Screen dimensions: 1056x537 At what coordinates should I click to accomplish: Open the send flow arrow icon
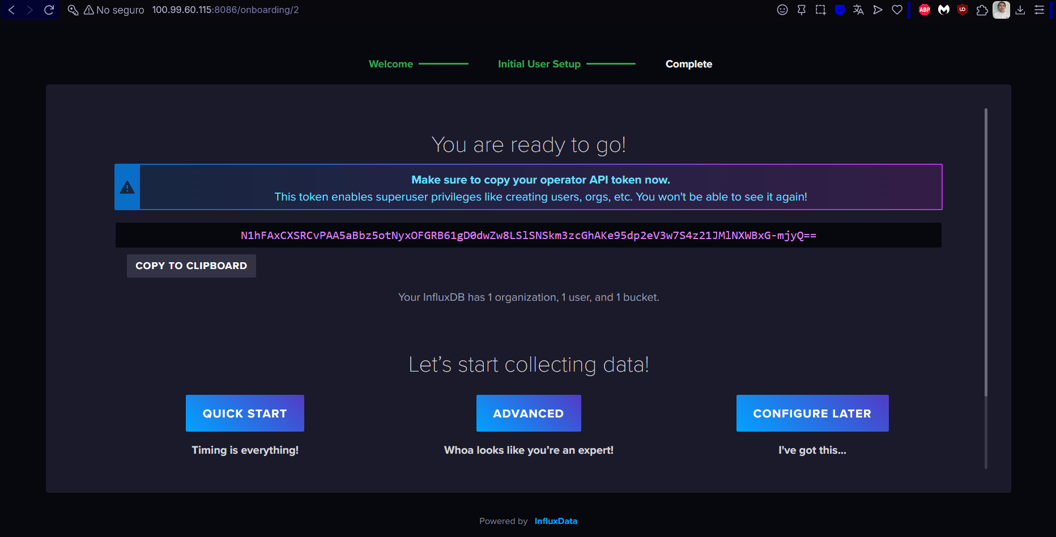tap(878, 10)
